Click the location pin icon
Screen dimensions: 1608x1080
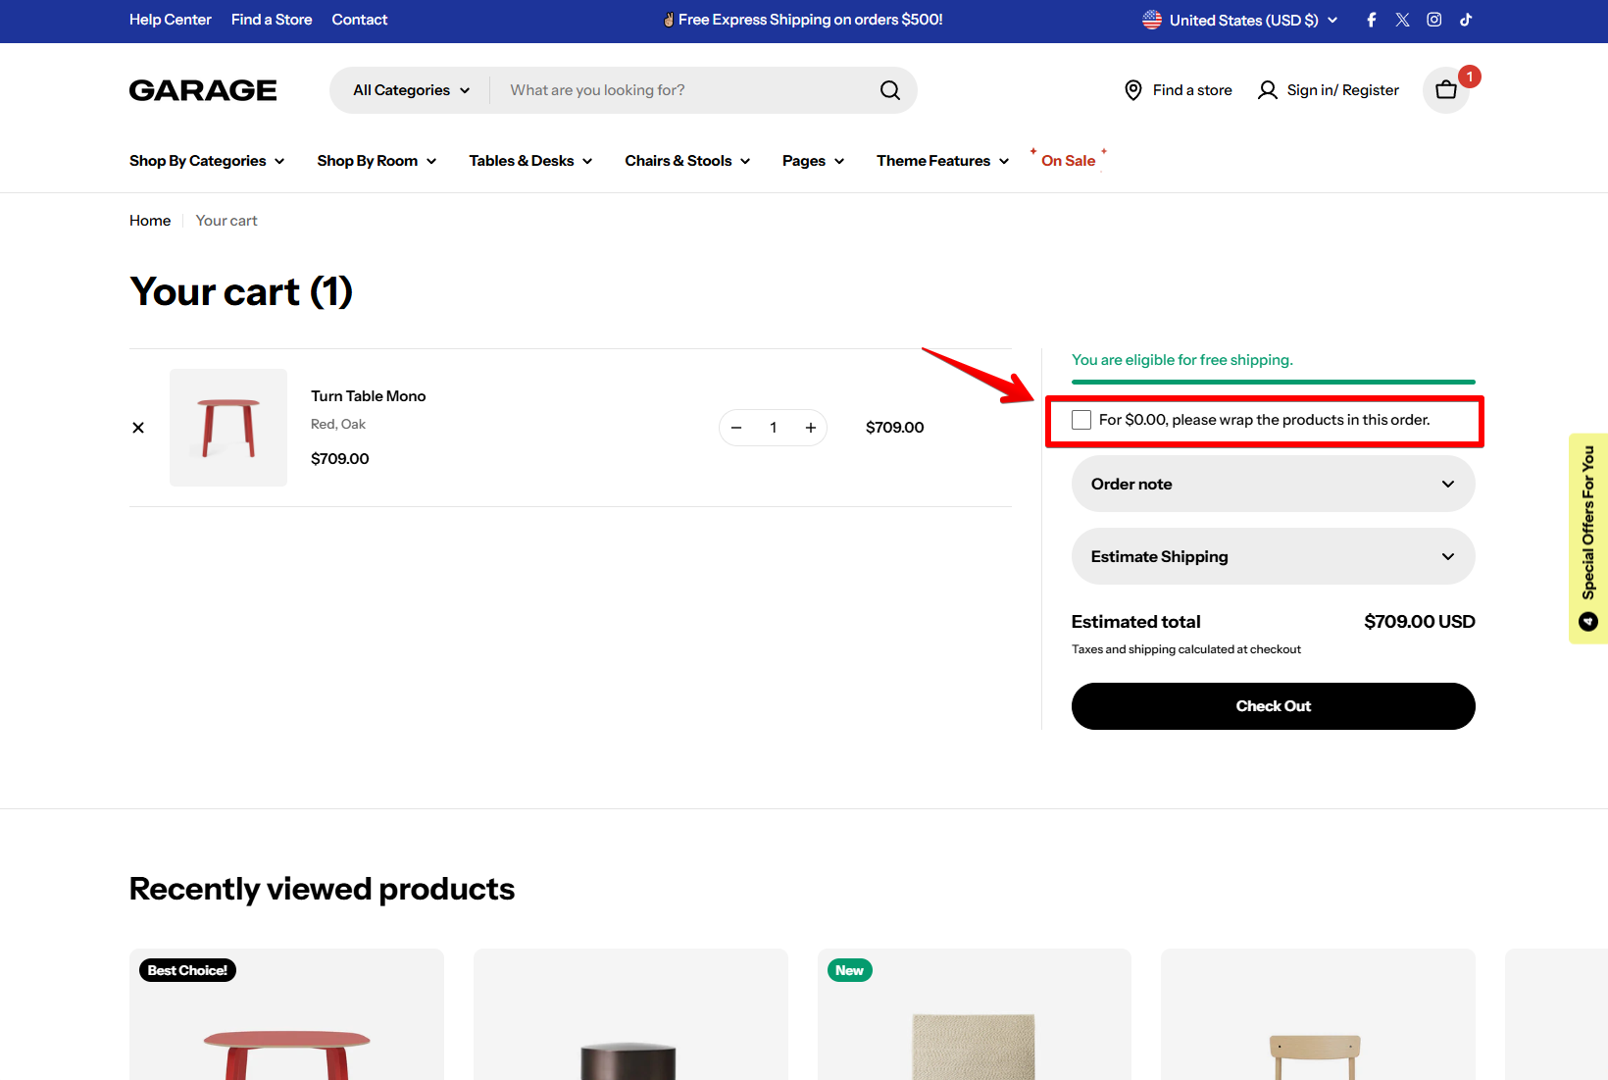(1132, 90)
